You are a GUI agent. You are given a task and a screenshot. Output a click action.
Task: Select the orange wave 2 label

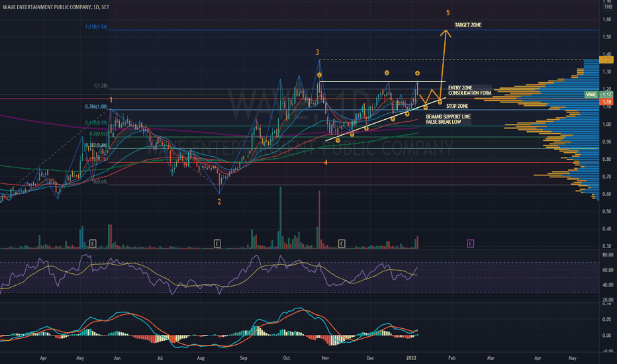(x=219, y=202)
